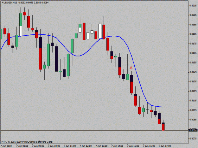198x148 pixels.
Task: Click the 0.8135 price axis label
Action: pos(193,81)
